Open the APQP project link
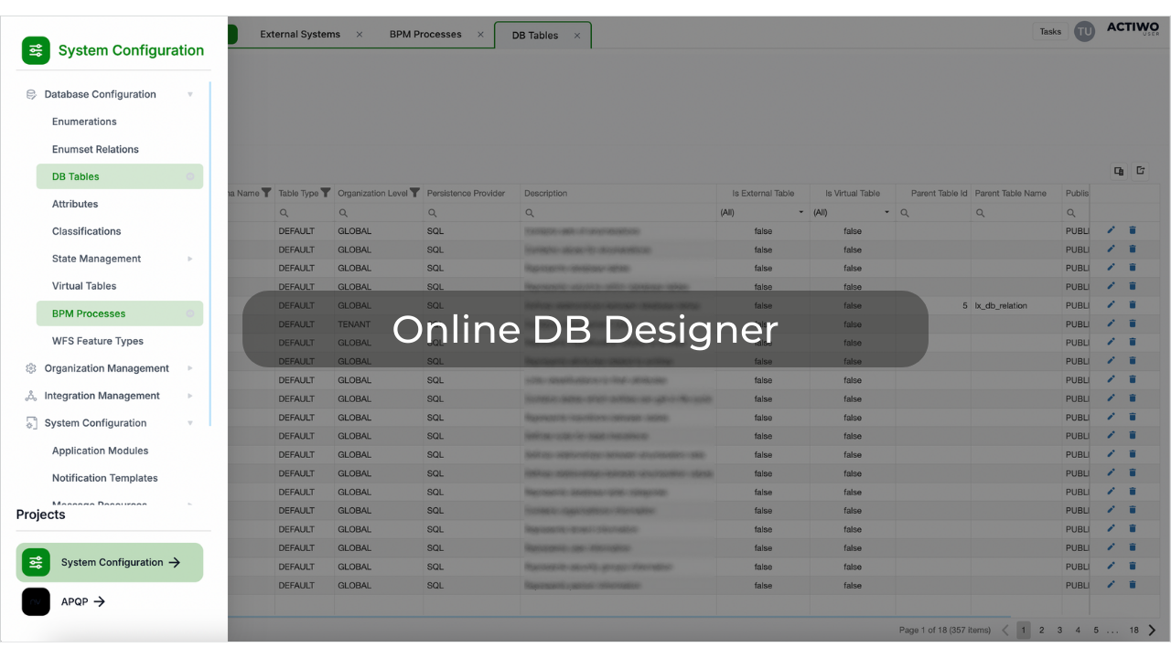The width and height of the screenshot is (1171, 658). [83, 601]
